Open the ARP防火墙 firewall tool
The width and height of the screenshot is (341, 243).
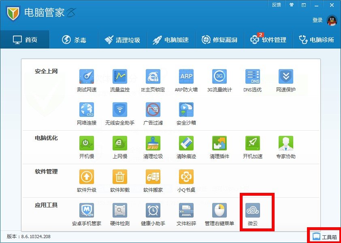point(185,79)
